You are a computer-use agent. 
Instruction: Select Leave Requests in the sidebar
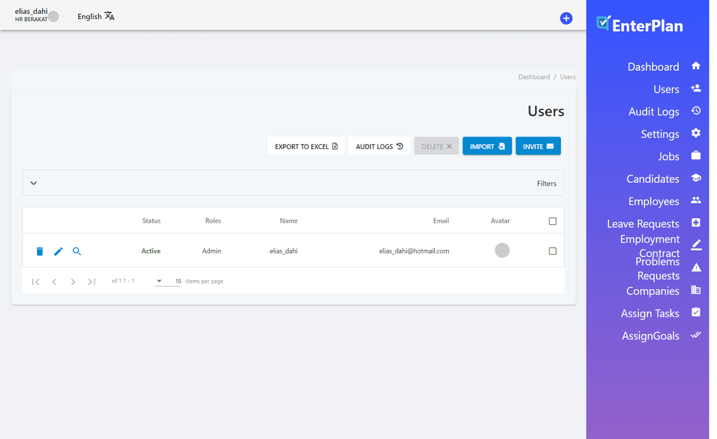tap(643, 224)
